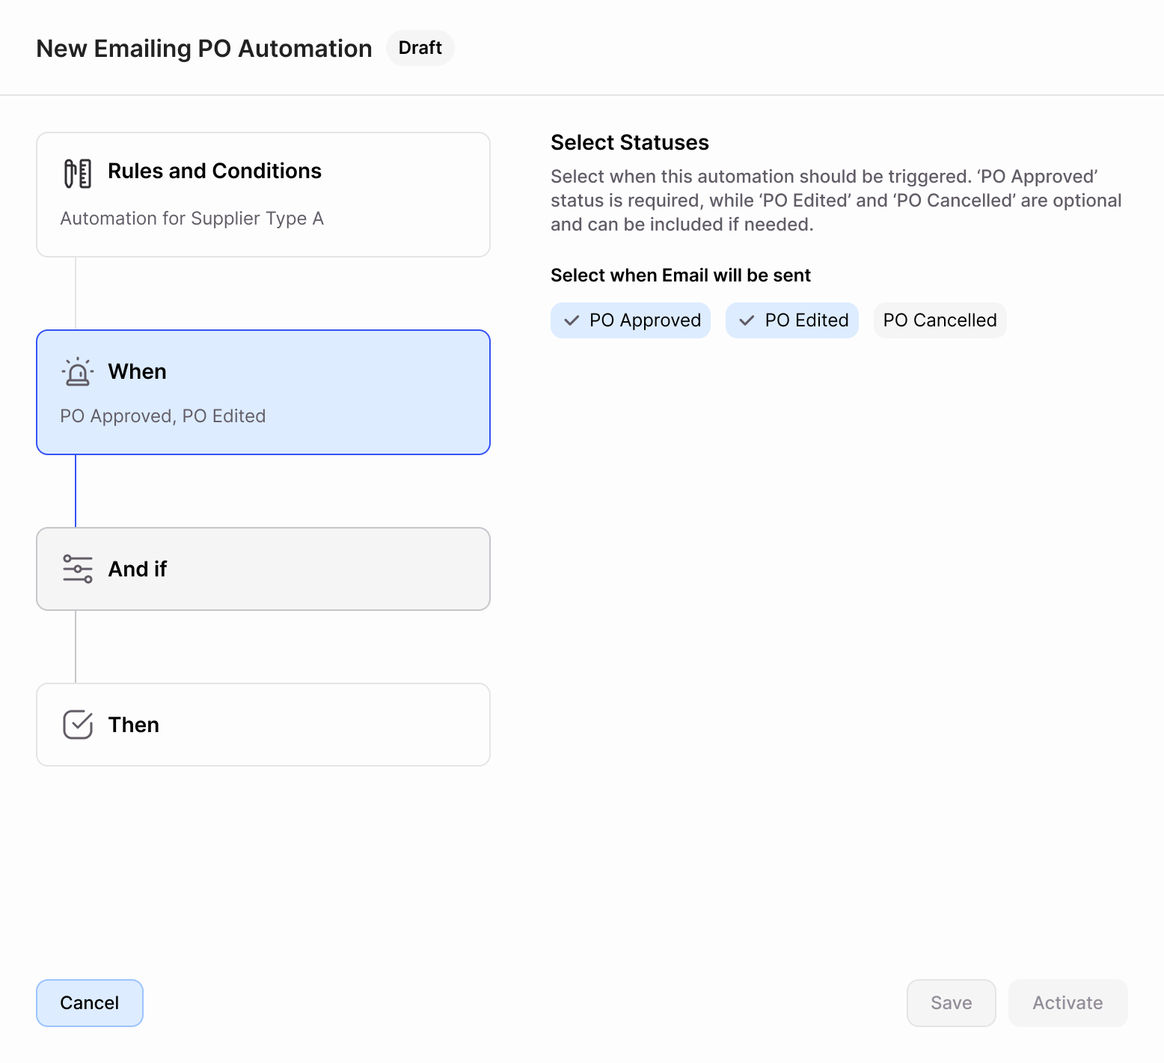The width and height of the screenshot is (1164, 1063).
Task: Click the siren icon in the When step
Action: 77,371
